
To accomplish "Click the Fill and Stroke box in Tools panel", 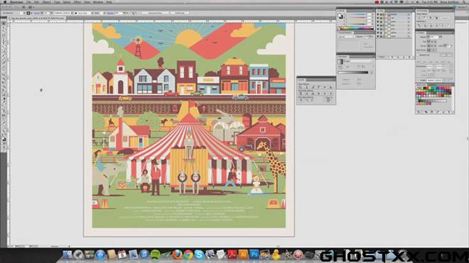I will coord(4,139).
